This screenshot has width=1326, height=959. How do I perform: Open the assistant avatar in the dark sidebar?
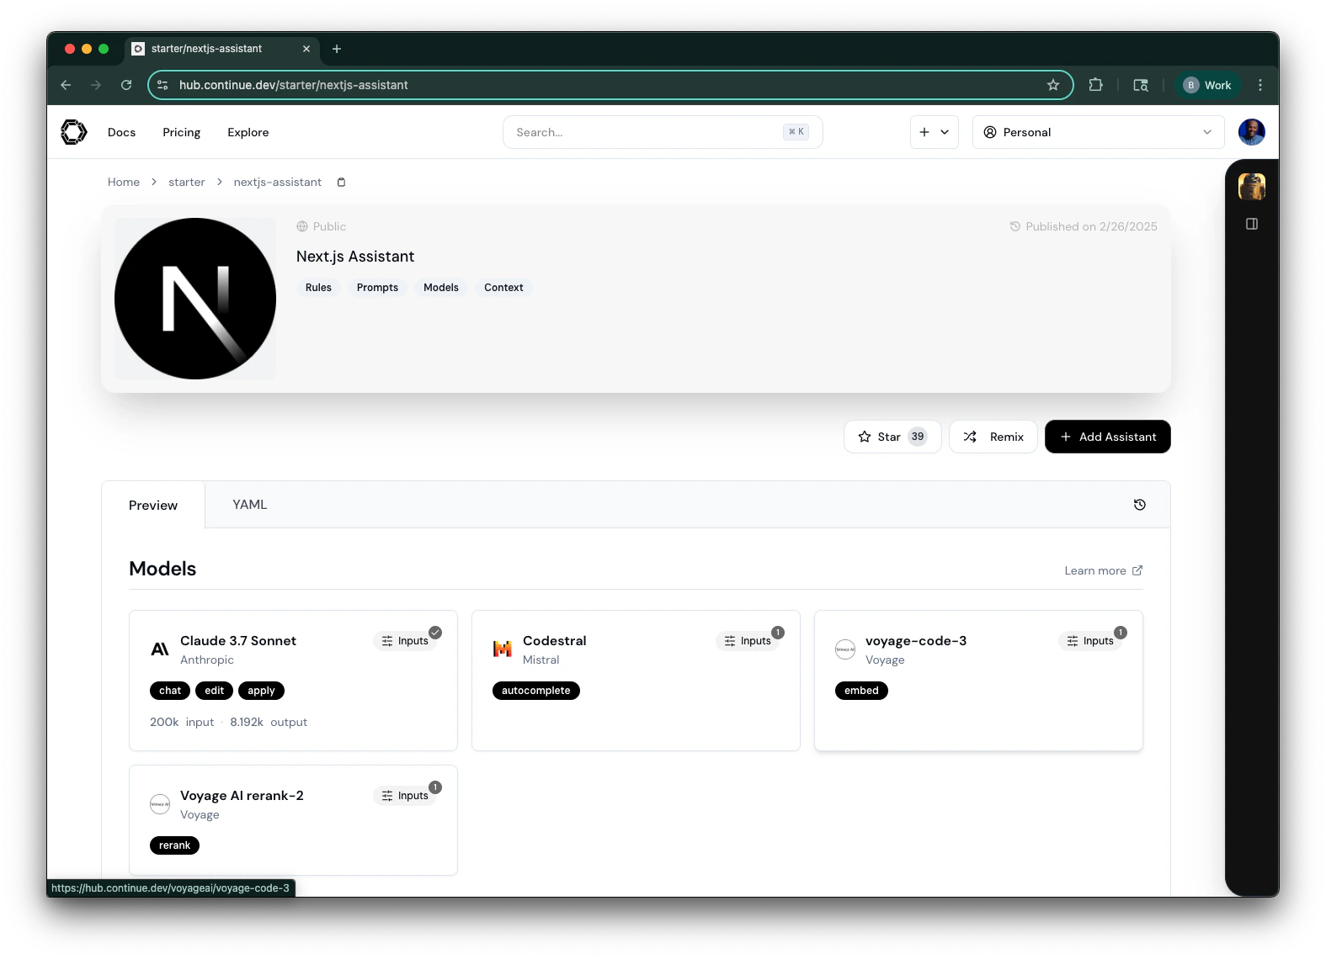pos(1252,186)
